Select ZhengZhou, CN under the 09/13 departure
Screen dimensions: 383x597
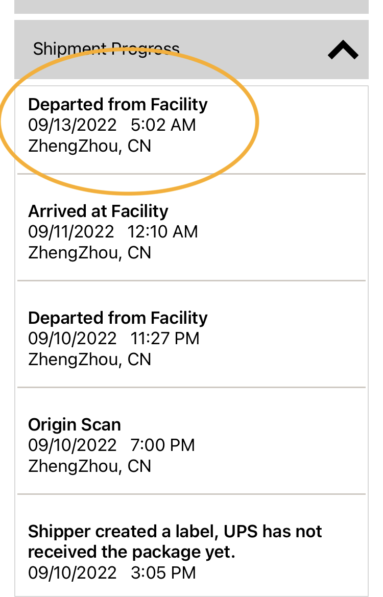(x=89, y=146)
